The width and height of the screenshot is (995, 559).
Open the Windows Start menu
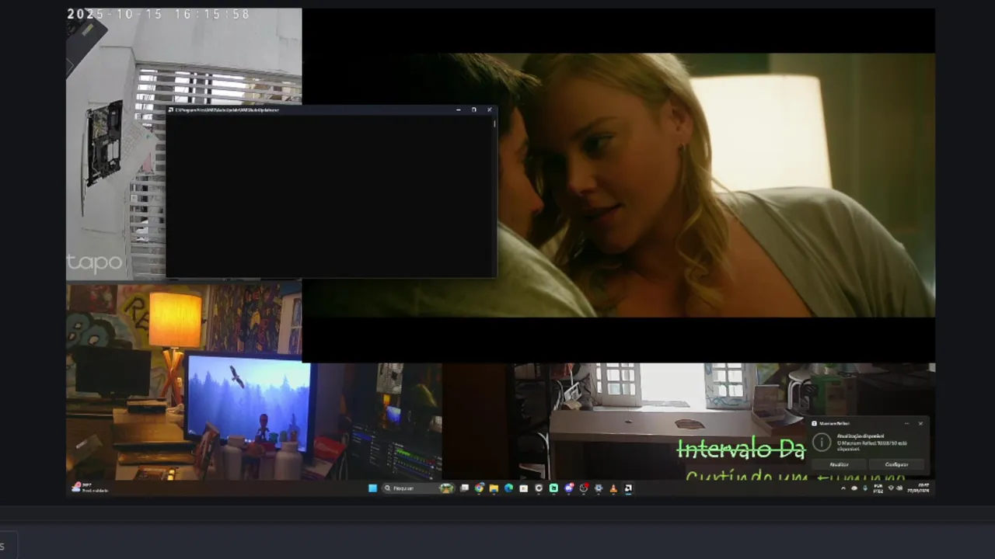point(373,488)
